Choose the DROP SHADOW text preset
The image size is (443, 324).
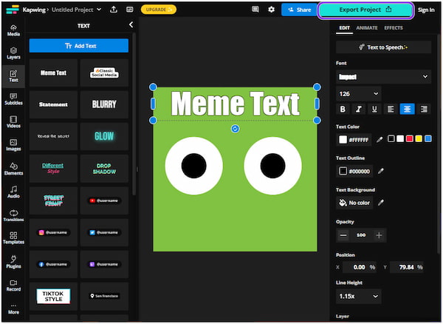(104, 169)
